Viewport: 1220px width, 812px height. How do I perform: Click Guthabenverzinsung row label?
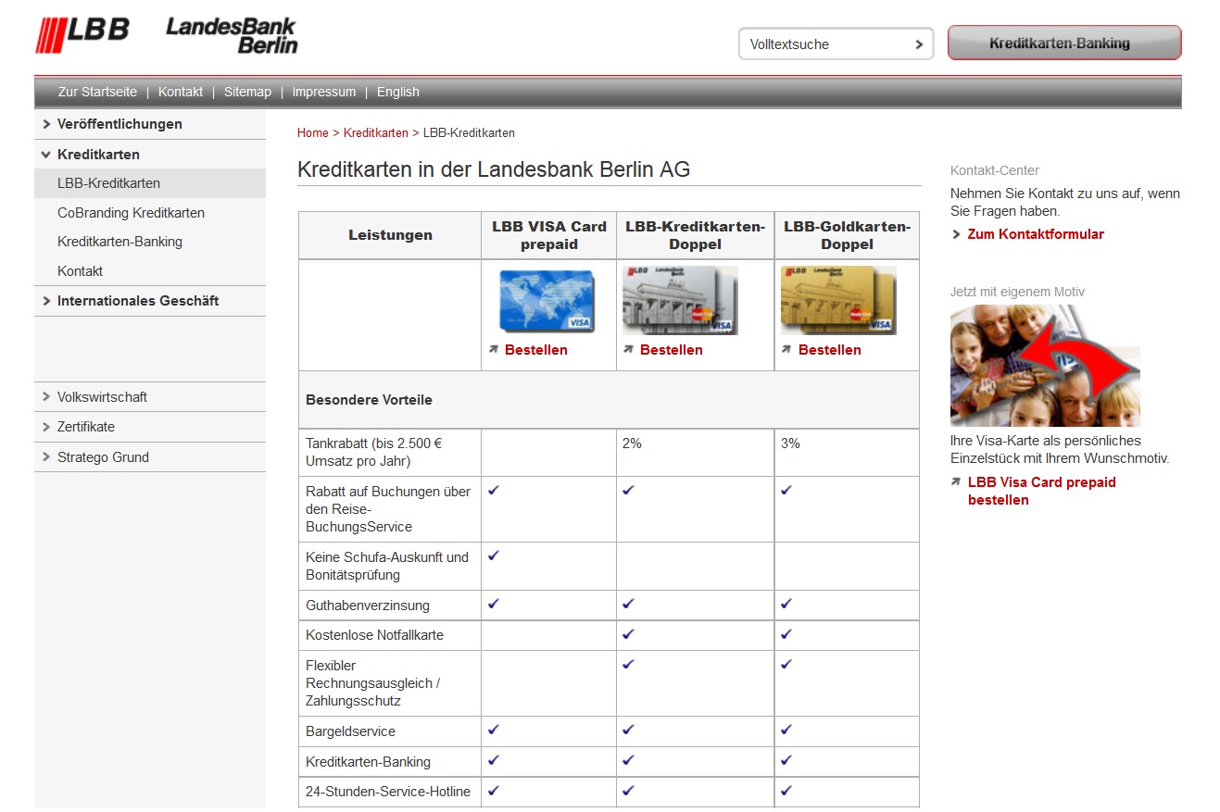(368, 606)
